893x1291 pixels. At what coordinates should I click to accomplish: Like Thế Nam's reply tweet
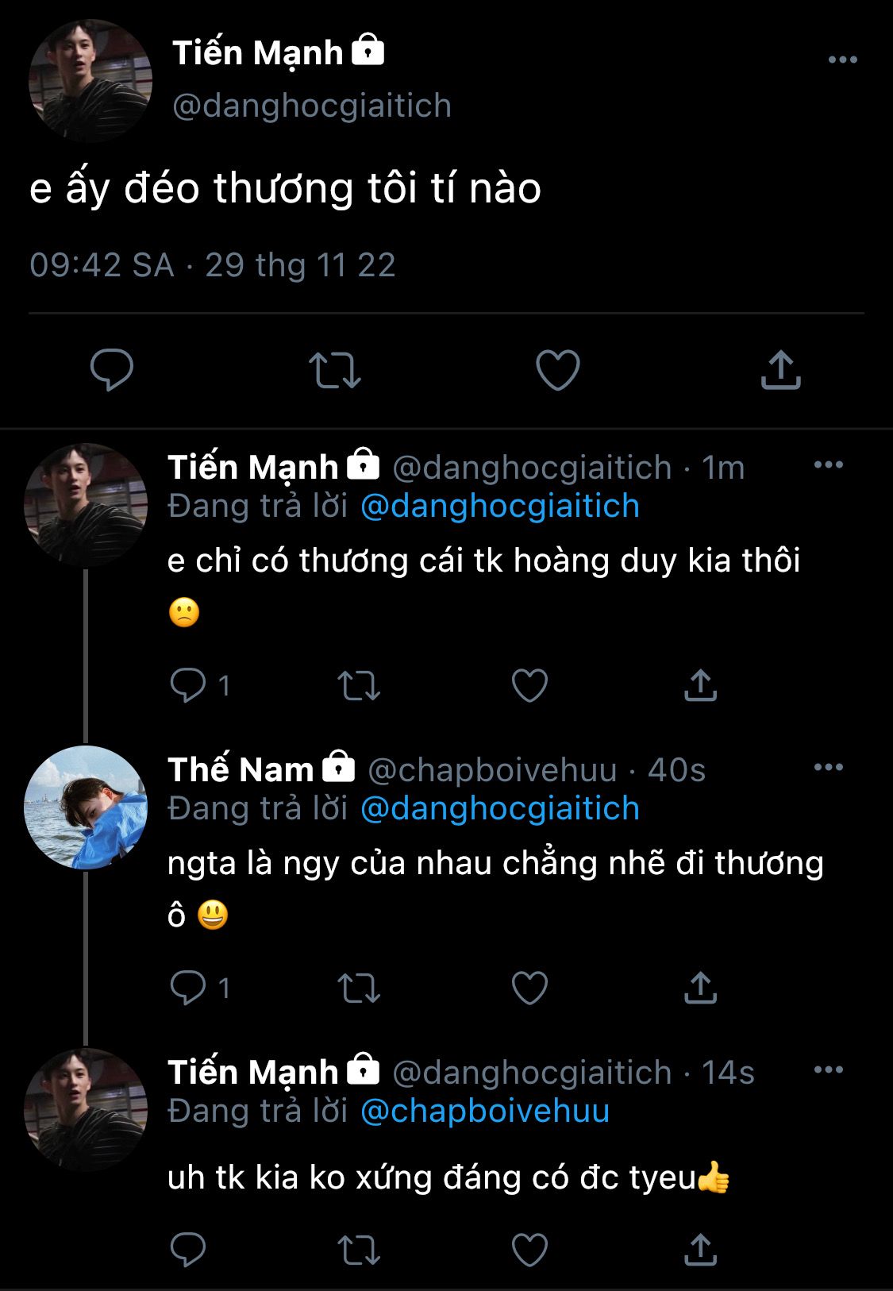pos(529,988)
